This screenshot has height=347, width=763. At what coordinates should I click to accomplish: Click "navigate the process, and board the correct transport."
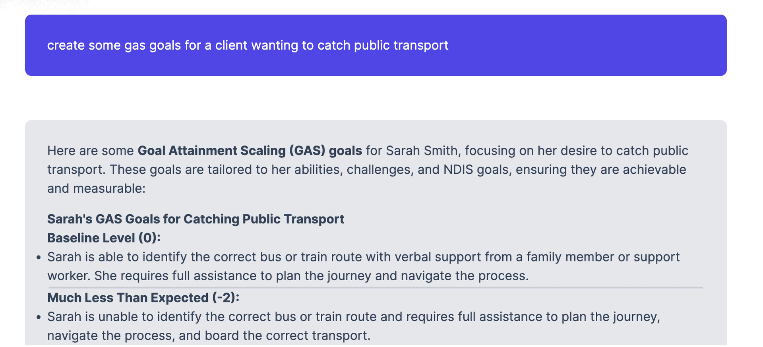pos(209,335)
